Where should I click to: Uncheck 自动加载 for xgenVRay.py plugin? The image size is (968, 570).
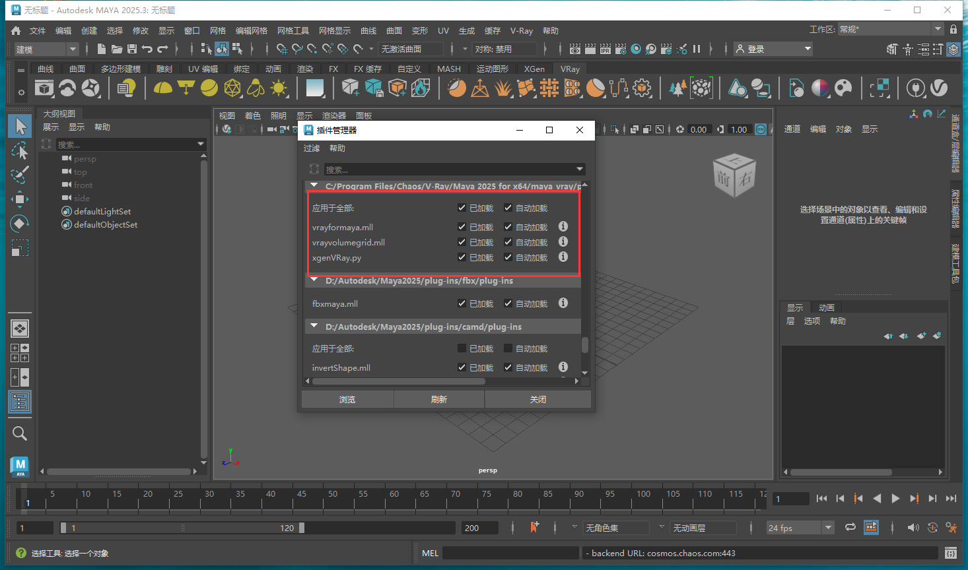click(507, 257)
